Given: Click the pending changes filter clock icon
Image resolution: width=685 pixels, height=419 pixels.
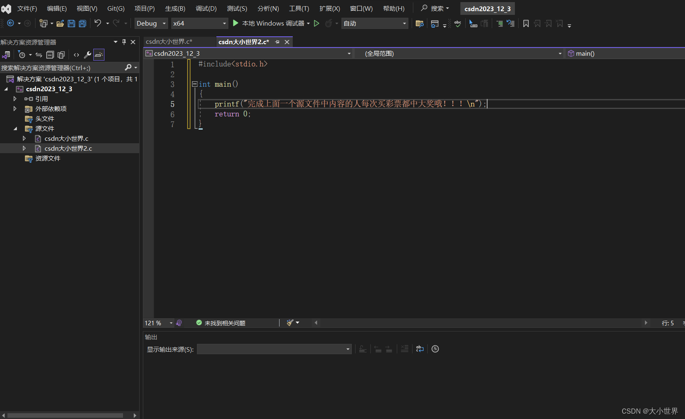Looking at the screenshot, I should [22, 55].
